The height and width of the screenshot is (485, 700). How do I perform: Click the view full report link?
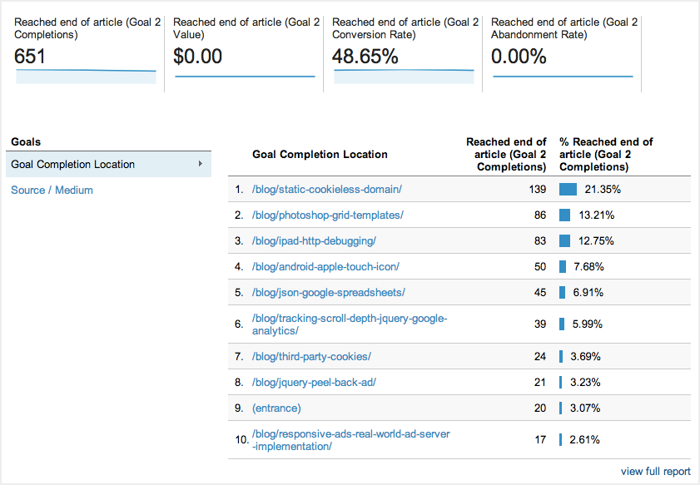pyautogui.click(x=656, y=472)
